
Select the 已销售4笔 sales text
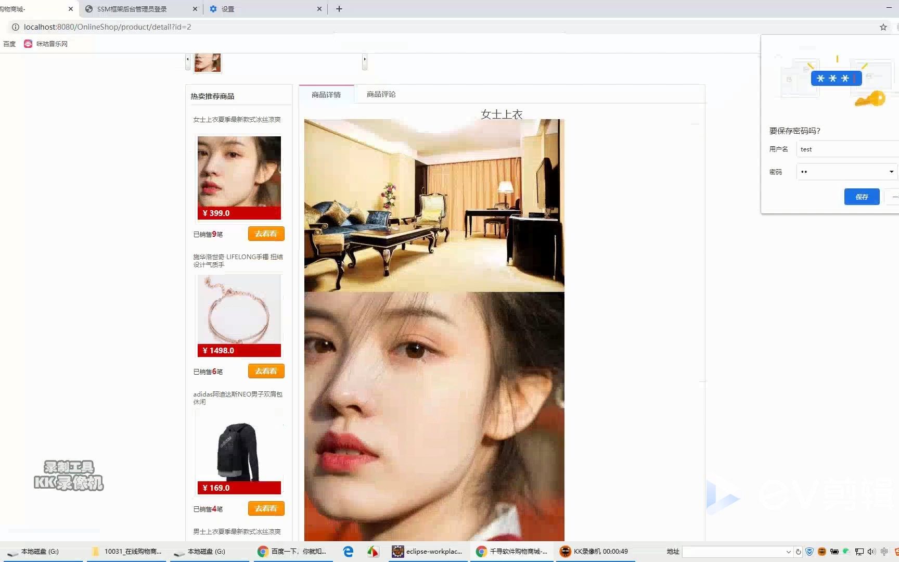208,509
